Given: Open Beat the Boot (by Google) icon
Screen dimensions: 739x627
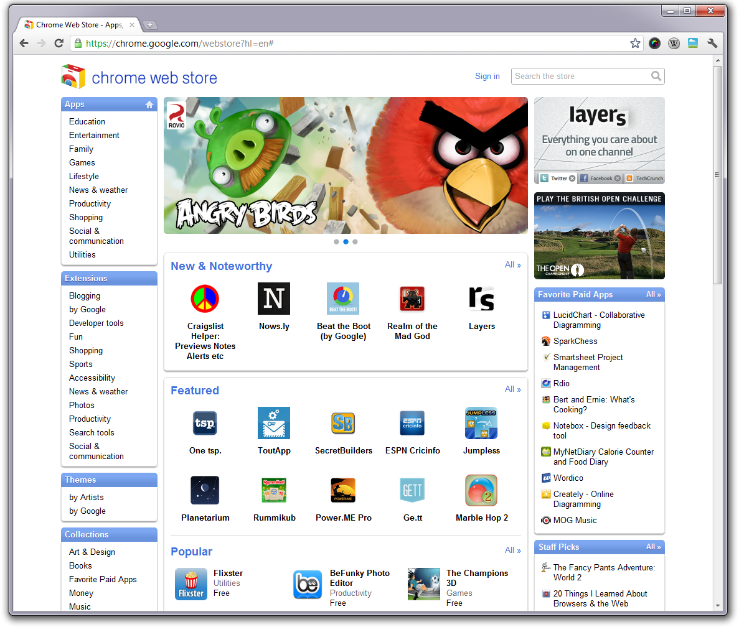Looking at the screenshot, I should [343, 299].
